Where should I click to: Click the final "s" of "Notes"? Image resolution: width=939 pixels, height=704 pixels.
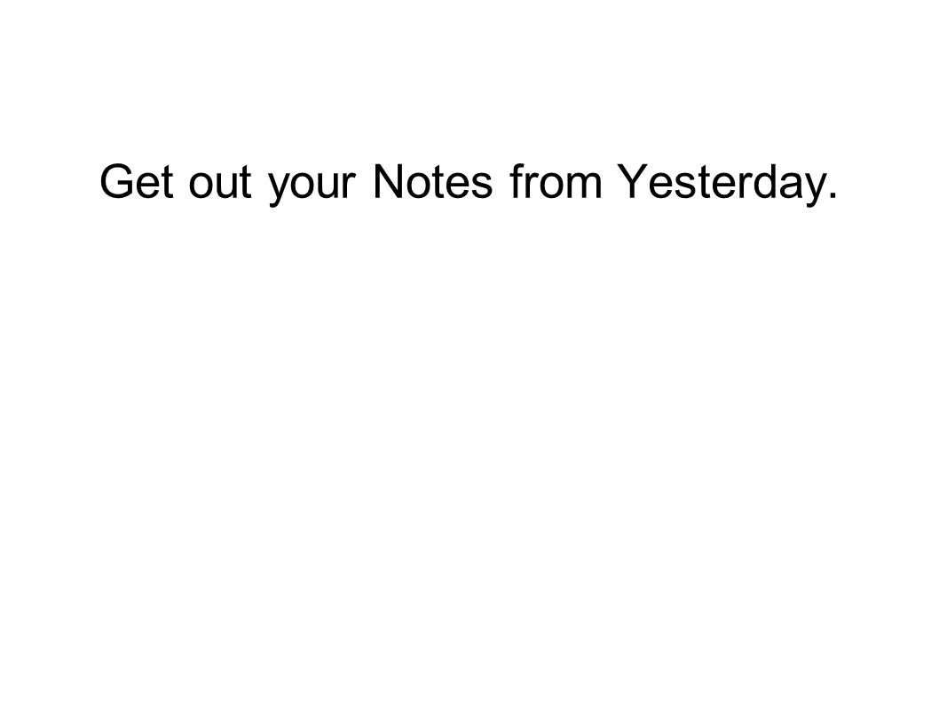pos(480,186)
